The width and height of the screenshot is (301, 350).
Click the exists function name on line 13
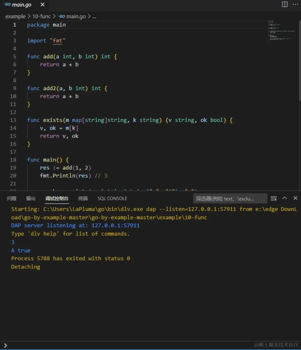coord(53,120)
